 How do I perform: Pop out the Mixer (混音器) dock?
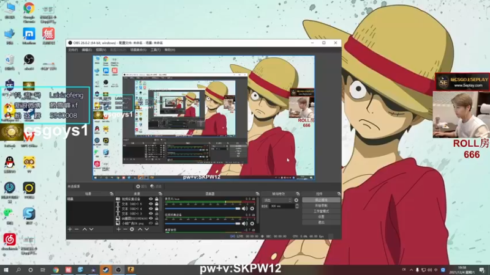(x=257, y=194)
